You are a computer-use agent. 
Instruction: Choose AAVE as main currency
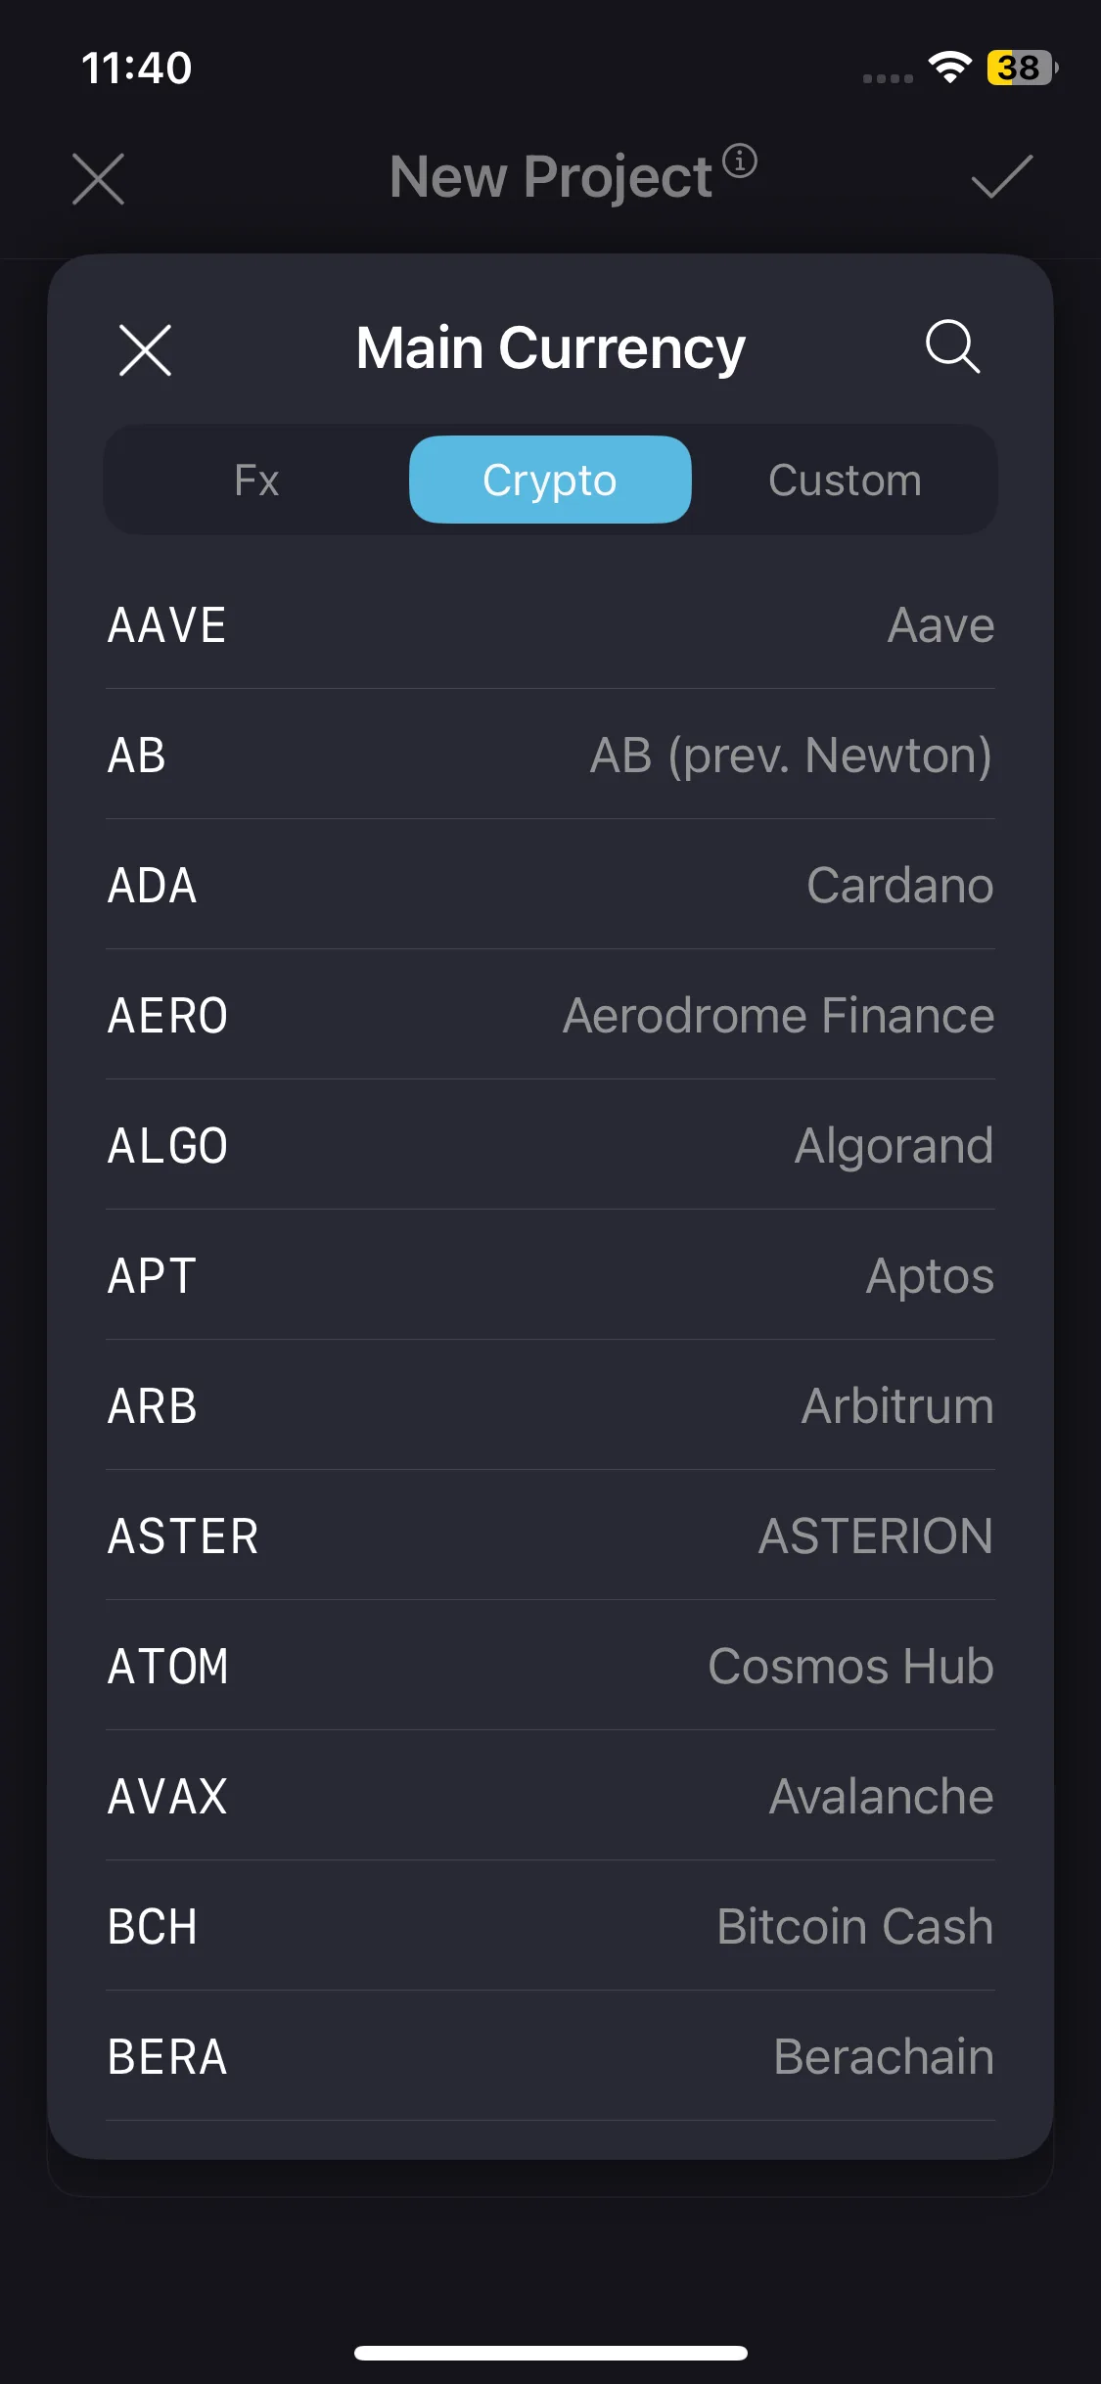point(550,625)
